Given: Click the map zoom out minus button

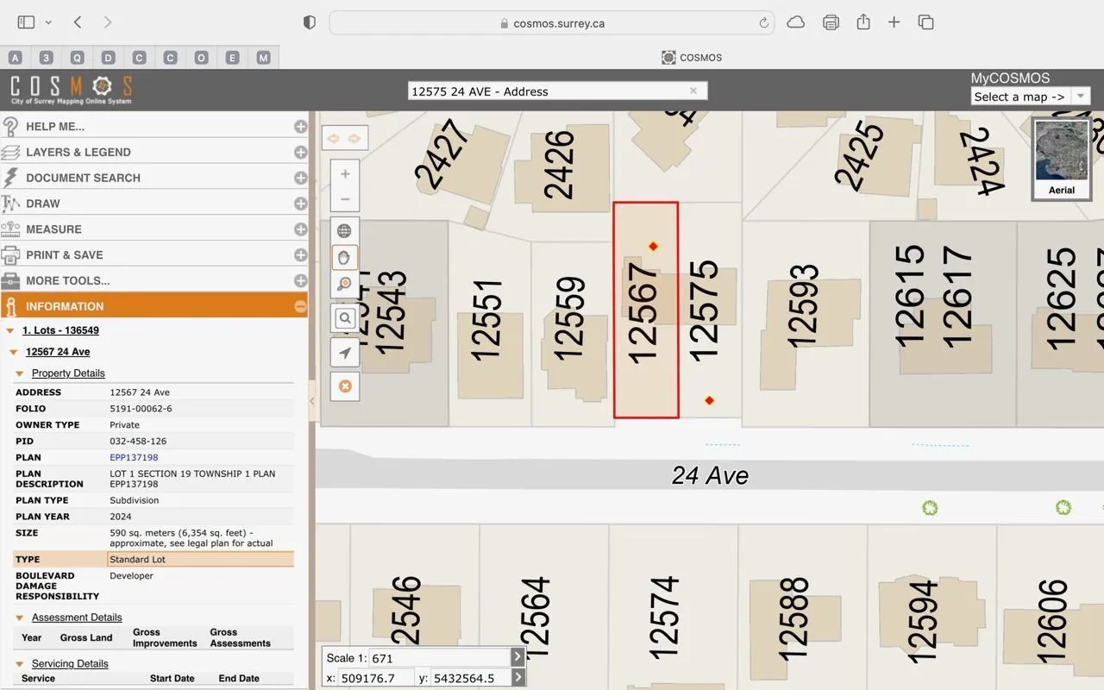Looking at the screenshot, I should (345, 199).
